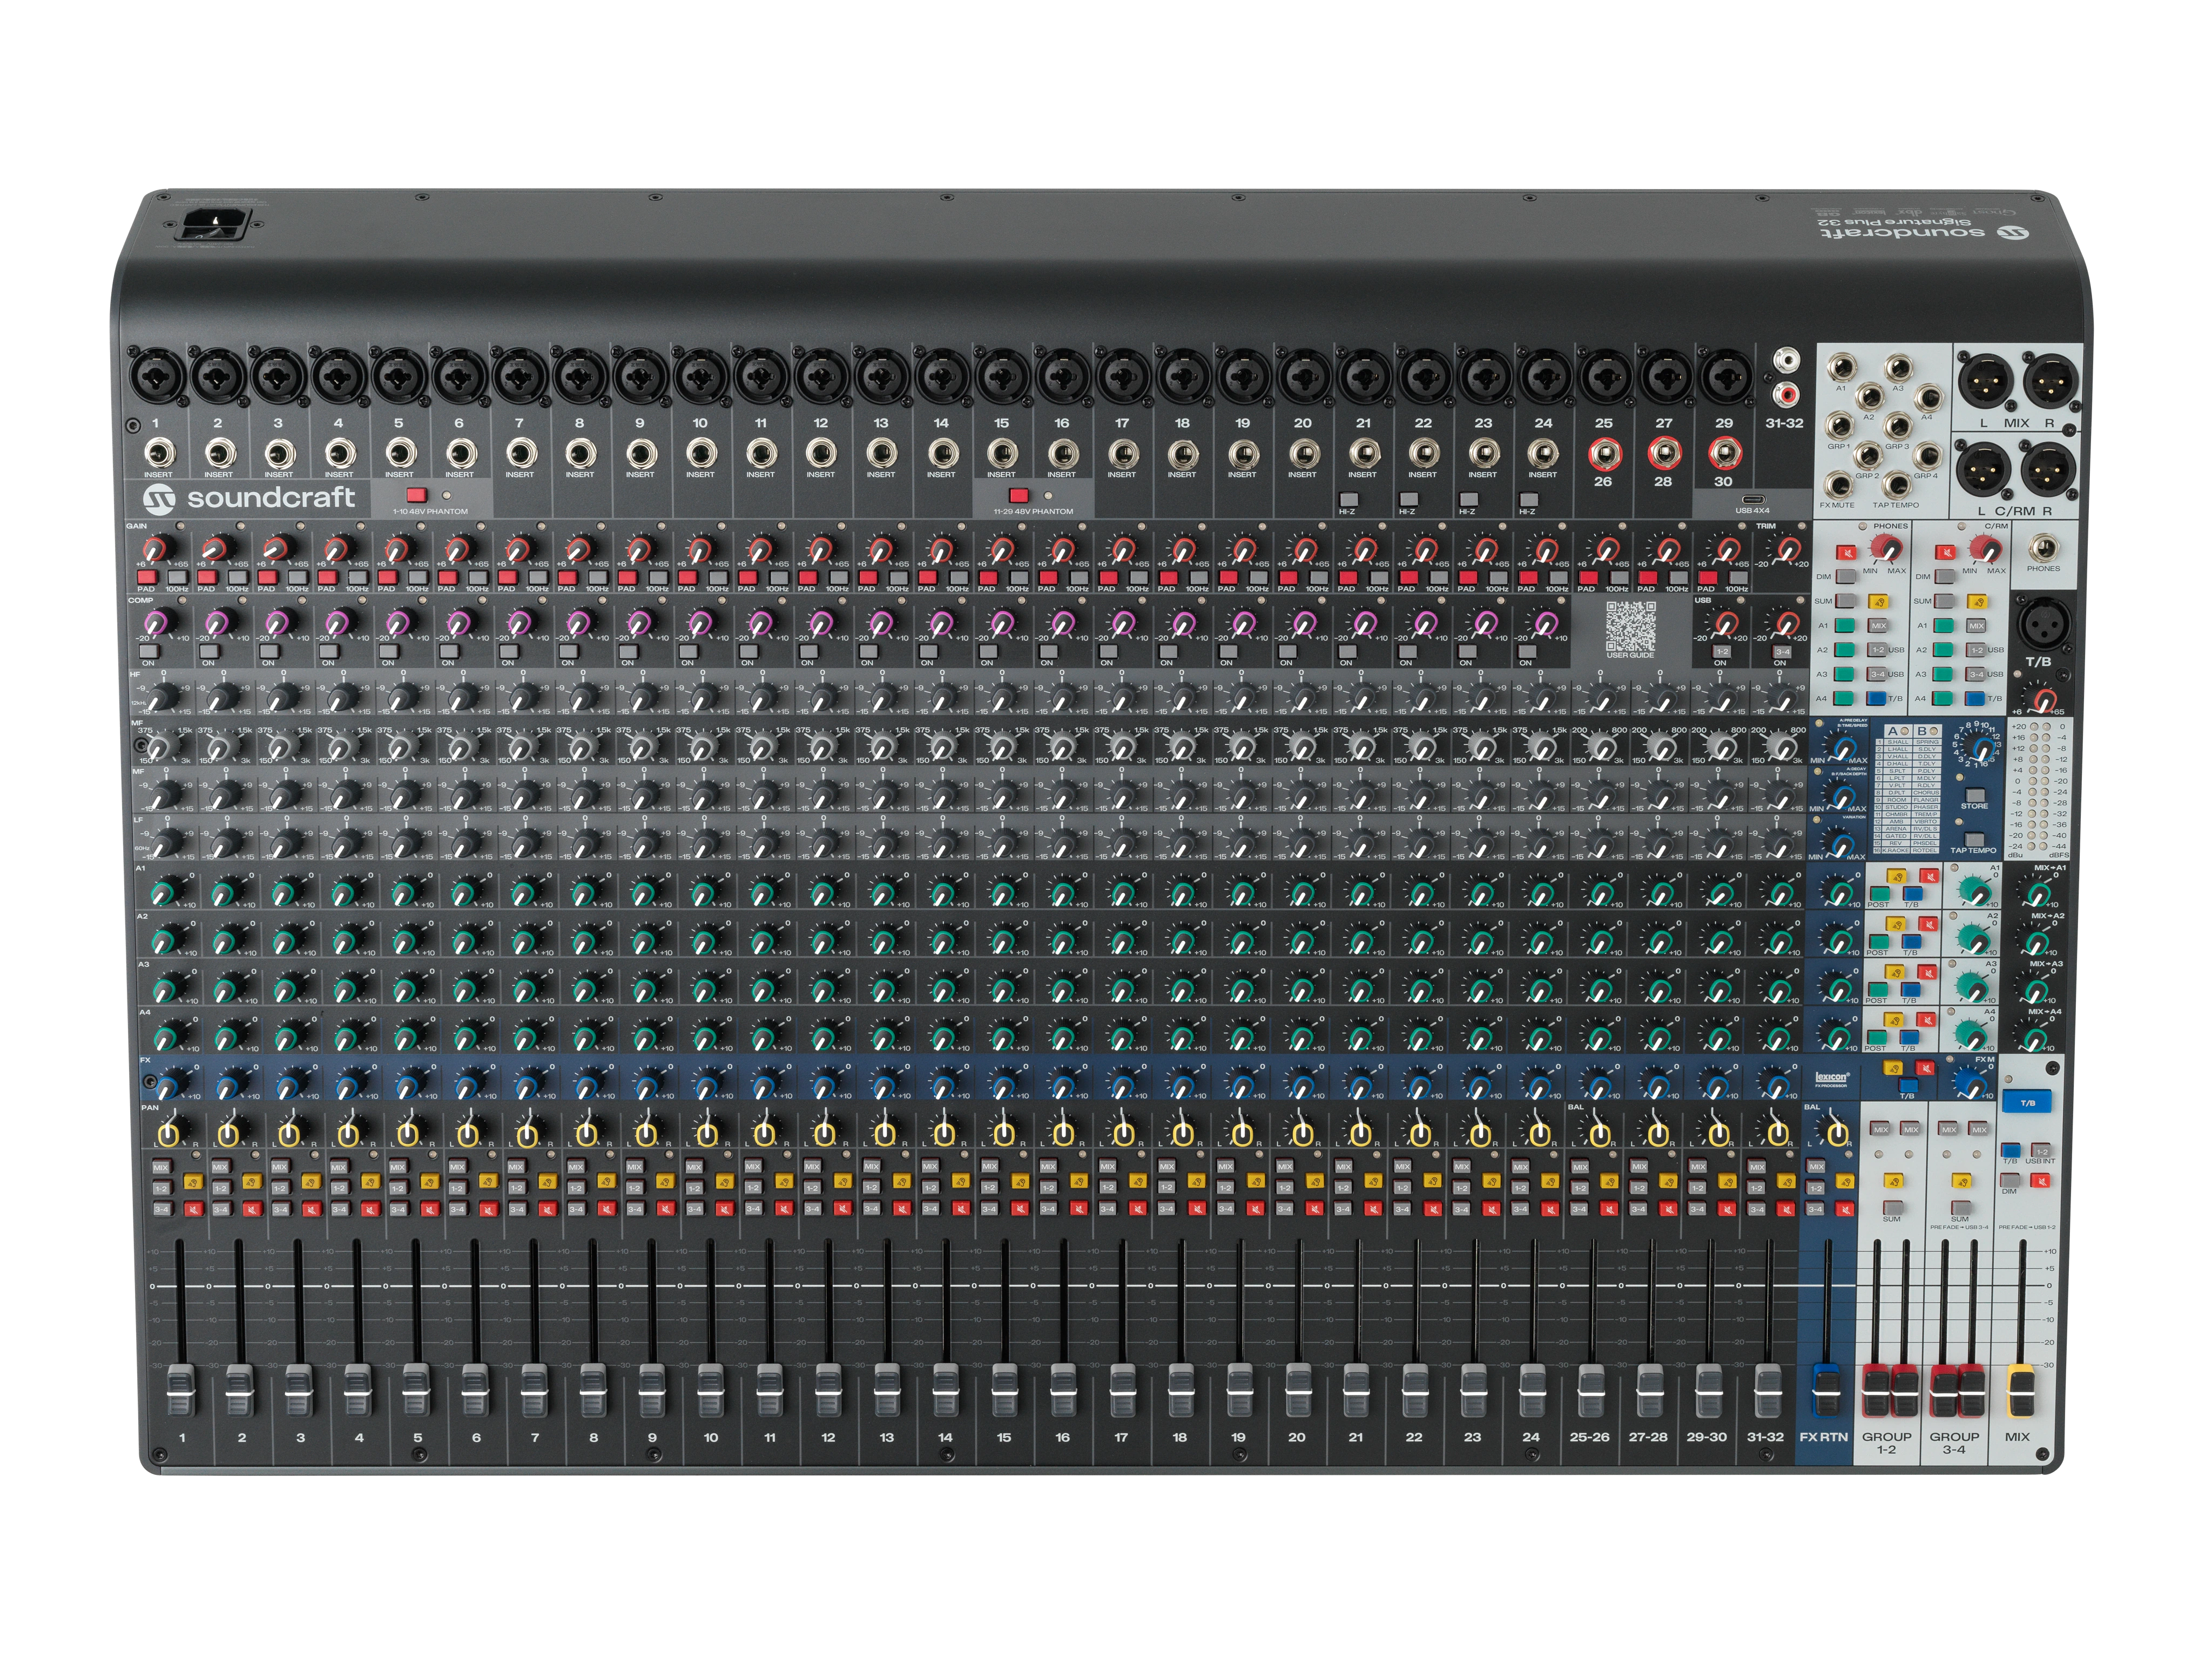Image resolution: width=2212 pixels, height=1659 pixels.
Task: Tap the yellow ear button in C/RM section
Action: pos(1977,602)
